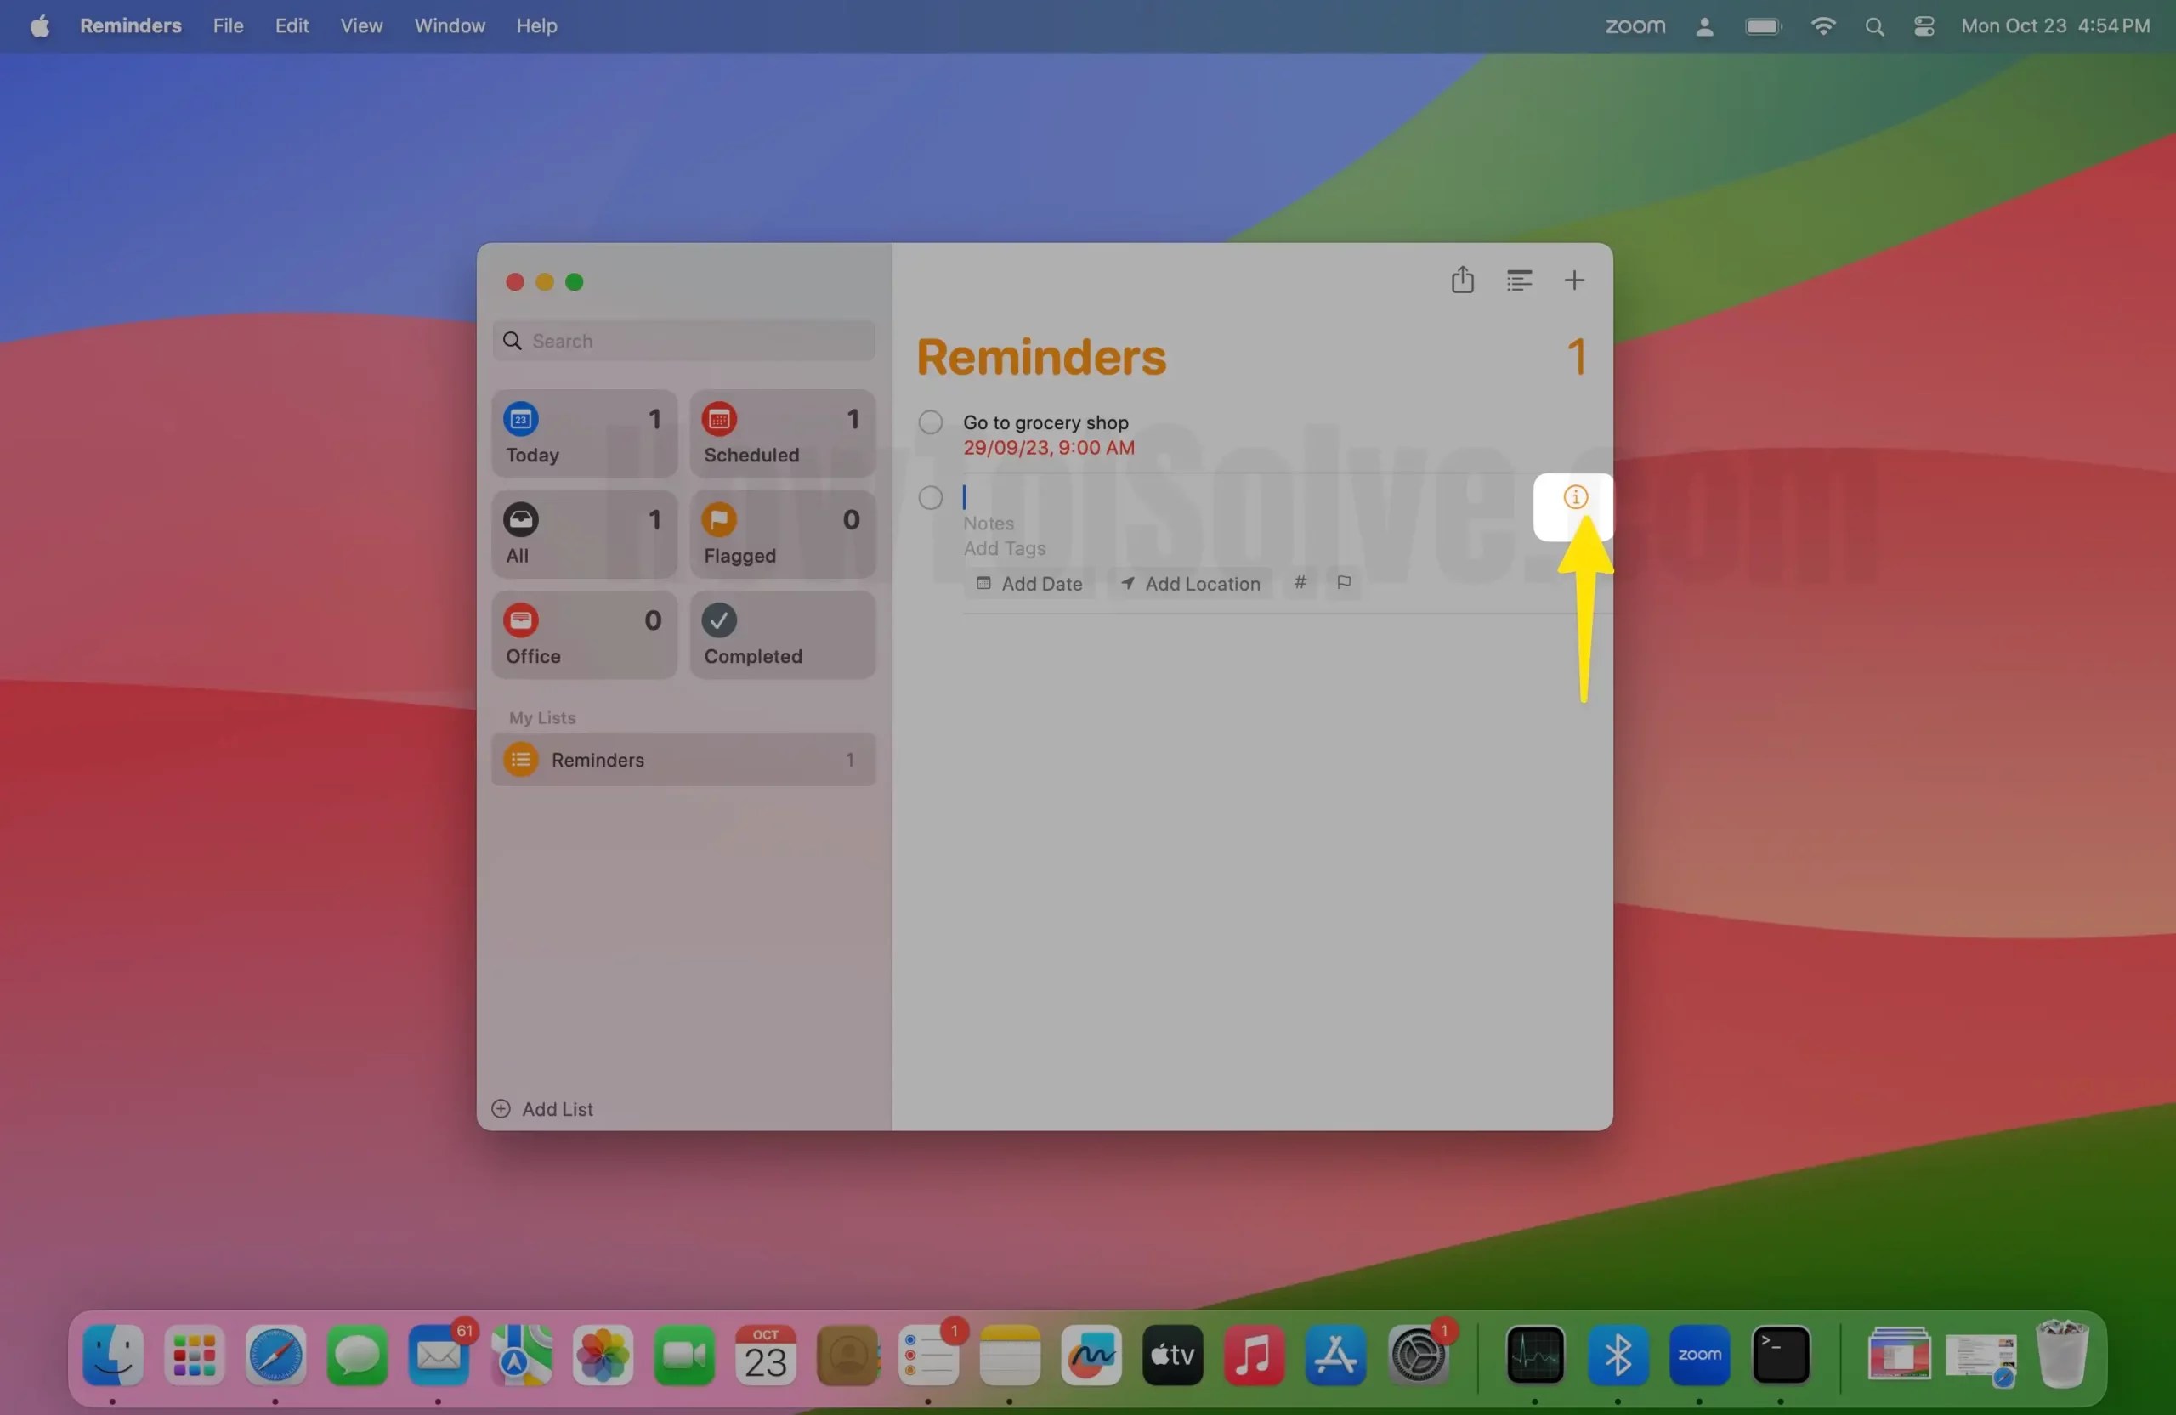Image resolution: width=2176 pixels, height=1415 pixels.
Task: Select the Flagged smart list
Action: click(782, 534)
